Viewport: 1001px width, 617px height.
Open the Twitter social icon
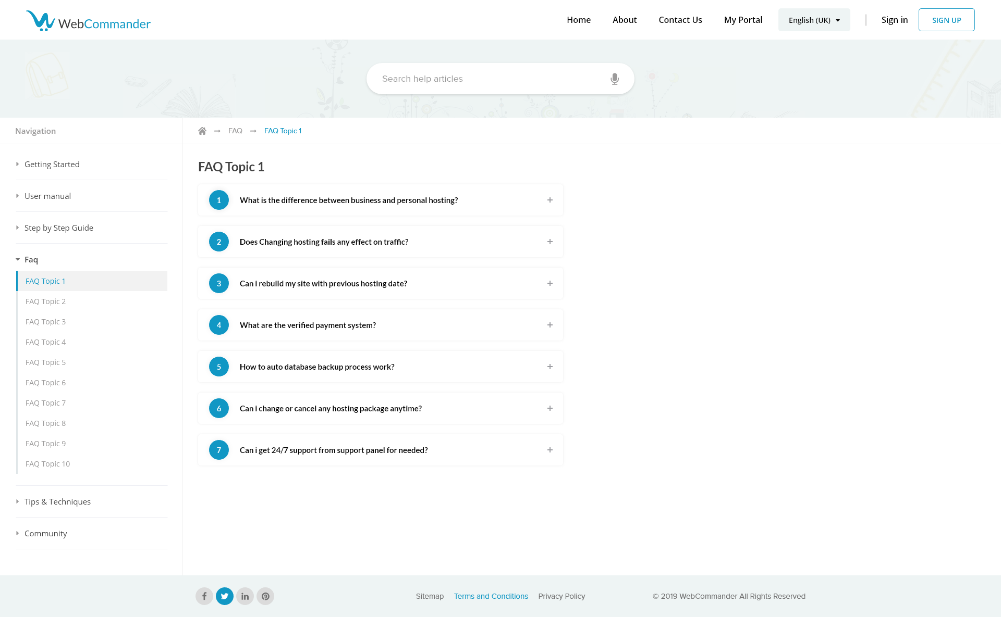(x=225, y=596)
